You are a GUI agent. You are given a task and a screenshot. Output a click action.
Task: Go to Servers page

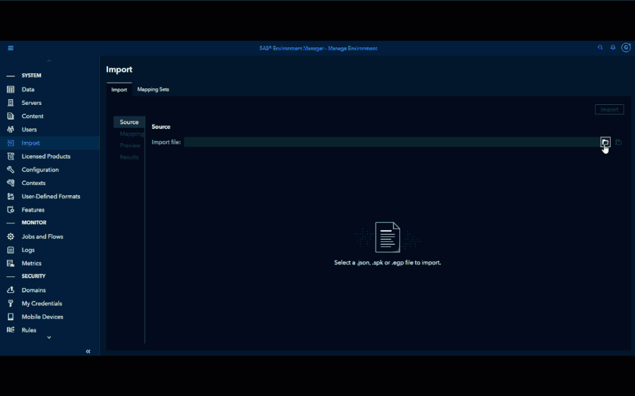tap(32, 103)
